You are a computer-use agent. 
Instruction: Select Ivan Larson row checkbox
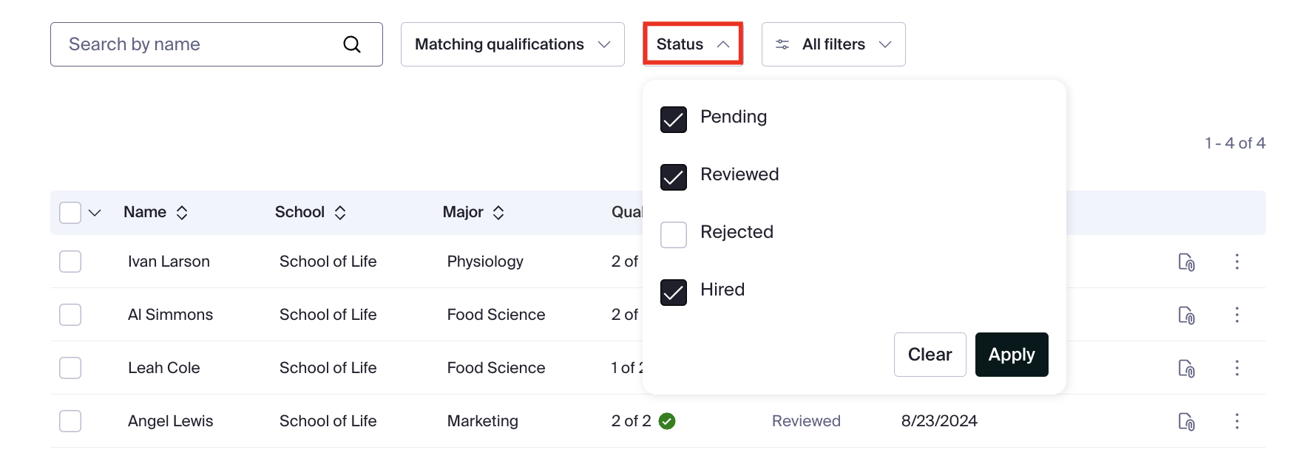click(x=70, y=262)
